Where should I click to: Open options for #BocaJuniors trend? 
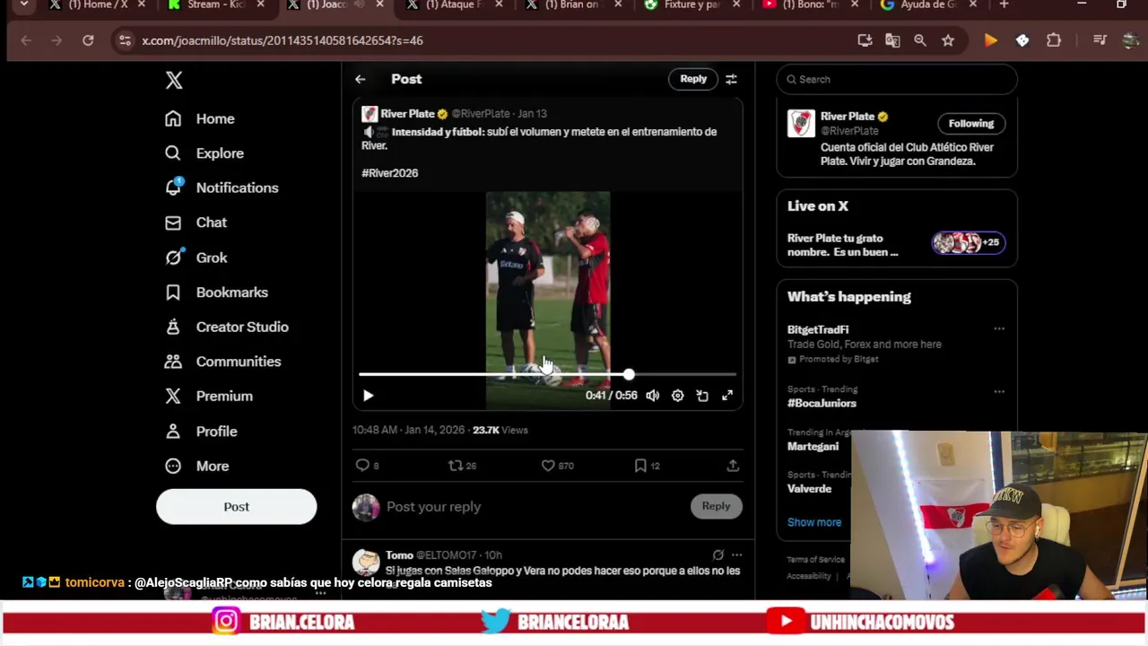pos(999,391)
